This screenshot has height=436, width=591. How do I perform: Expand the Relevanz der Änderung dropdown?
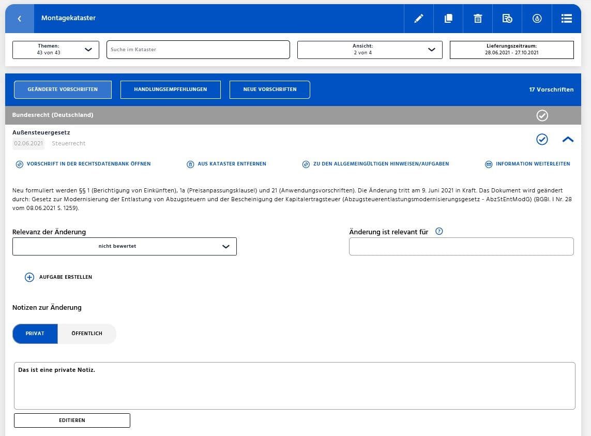(124, 247)
